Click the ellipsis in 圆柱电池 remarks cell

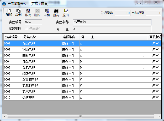pos(144,56)
